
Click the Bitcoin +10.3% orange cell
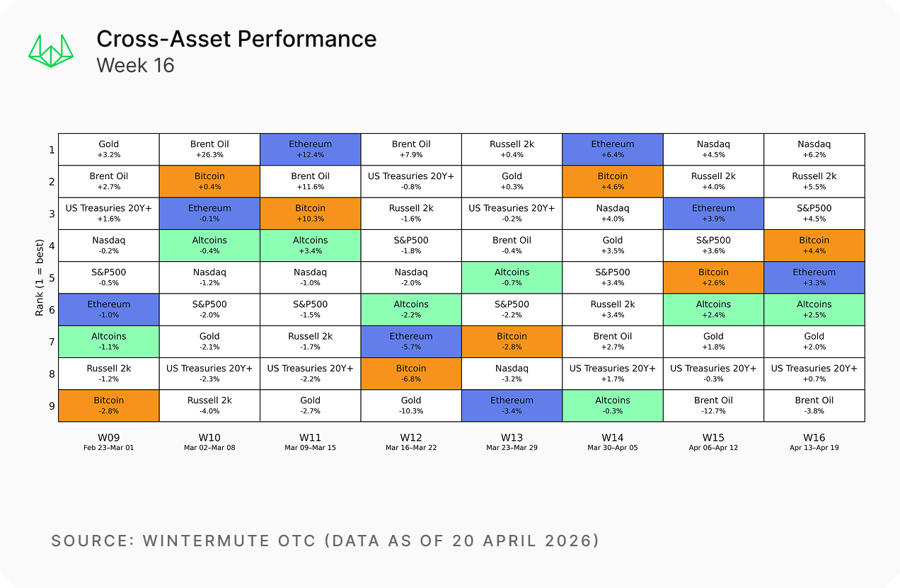310,213
